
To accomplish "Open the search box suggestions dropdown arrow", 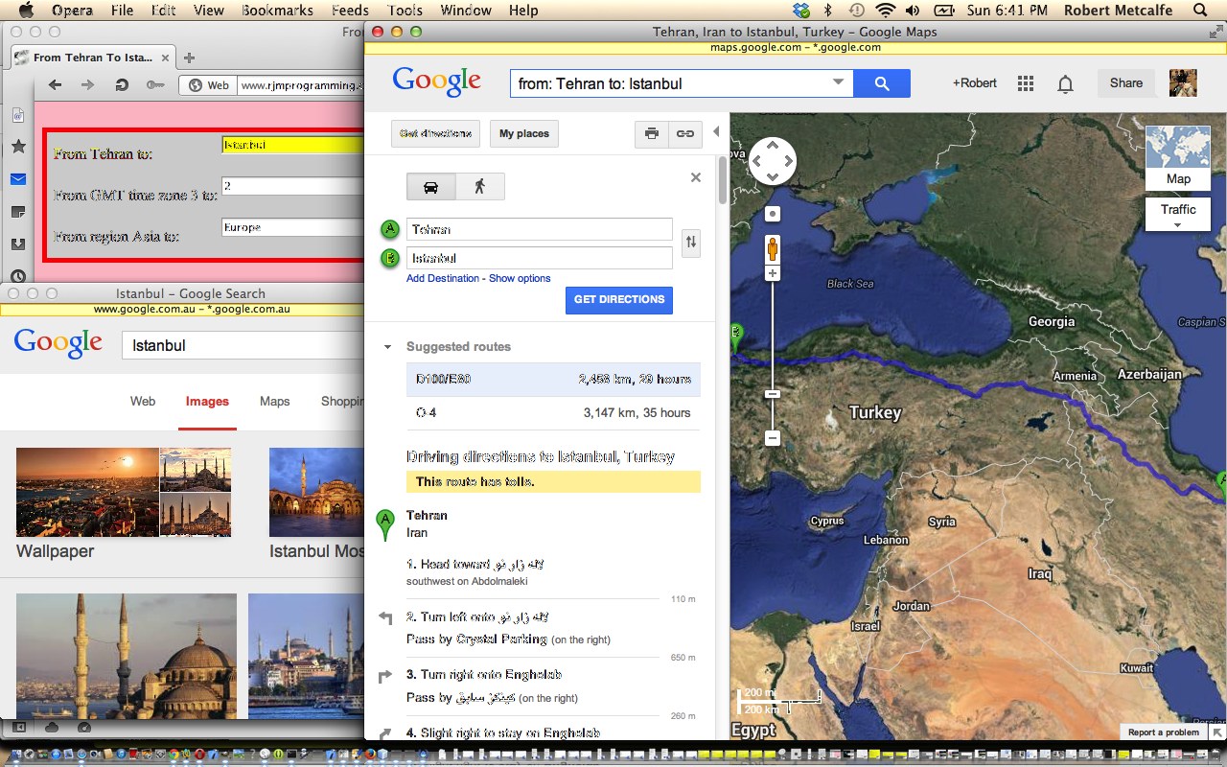I will [839, 83].
